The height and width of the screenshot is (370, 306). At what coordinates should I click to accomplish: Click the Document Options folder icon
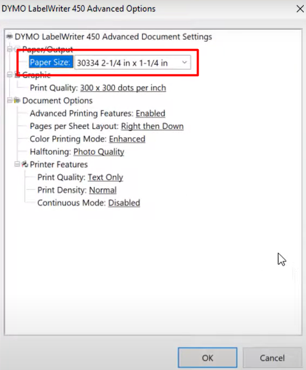17,100
